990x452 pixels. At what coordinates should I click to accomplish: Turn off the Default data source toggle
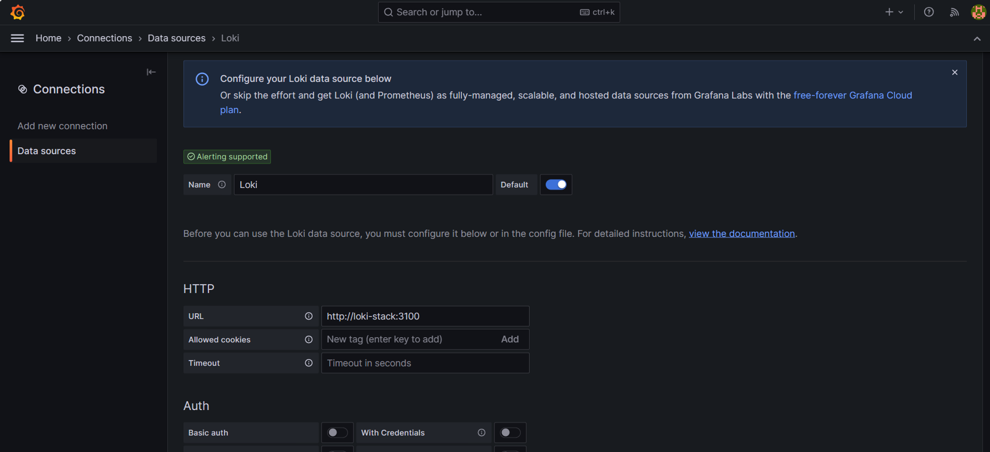(x=556, y=184)
